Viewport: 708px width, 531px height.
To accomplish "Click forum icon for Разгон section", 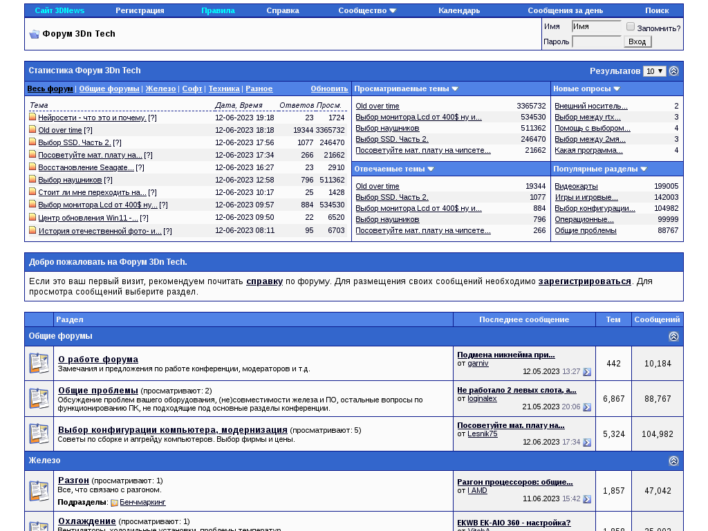I will click(39, 491).
